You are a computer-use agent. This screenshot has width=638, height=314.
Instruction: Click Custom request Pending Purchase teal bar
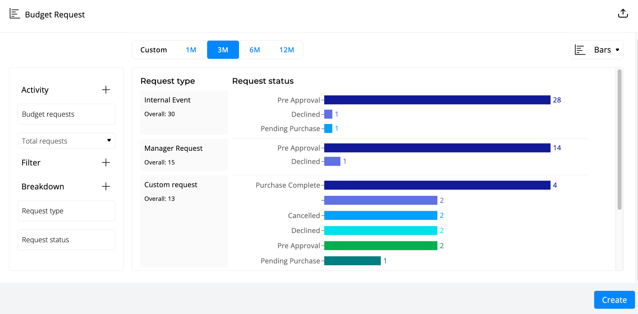pos(352,261)
